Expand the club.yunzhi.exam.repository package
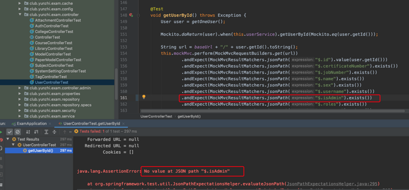The height and width of the screenshot is (190, 409). 19,99
